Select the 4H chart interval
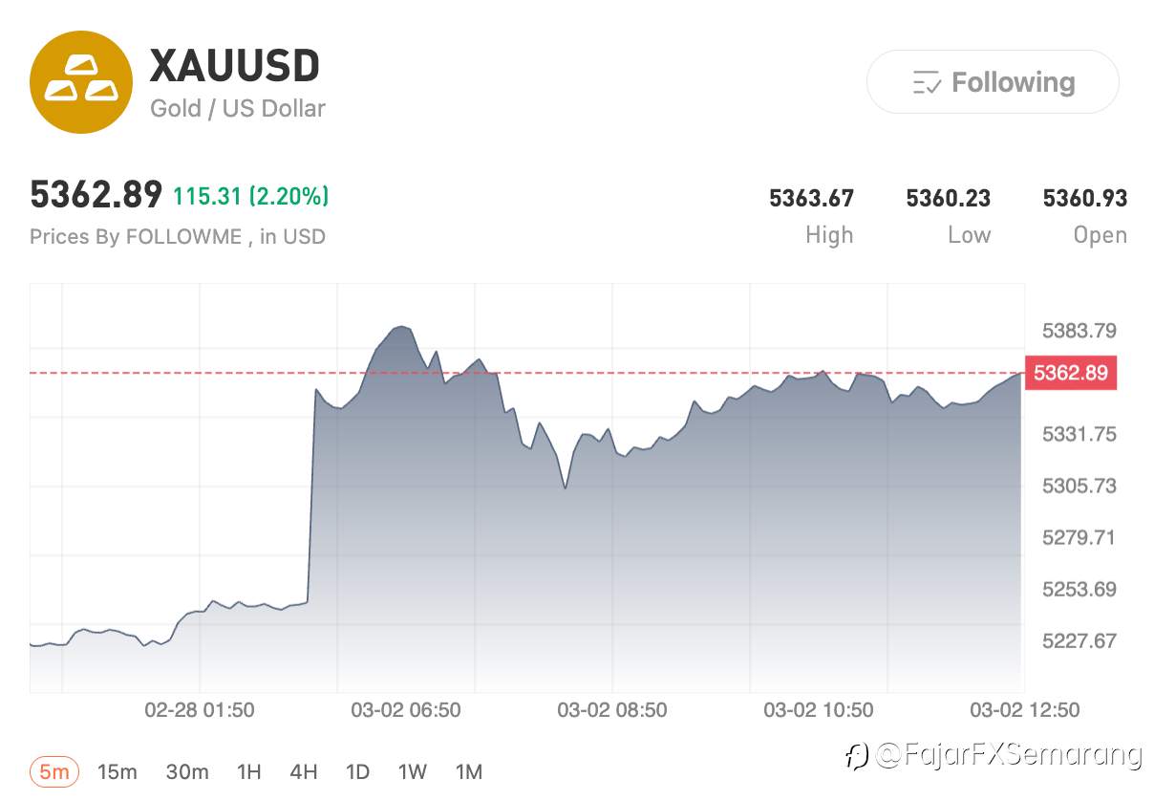 [304, 771]
